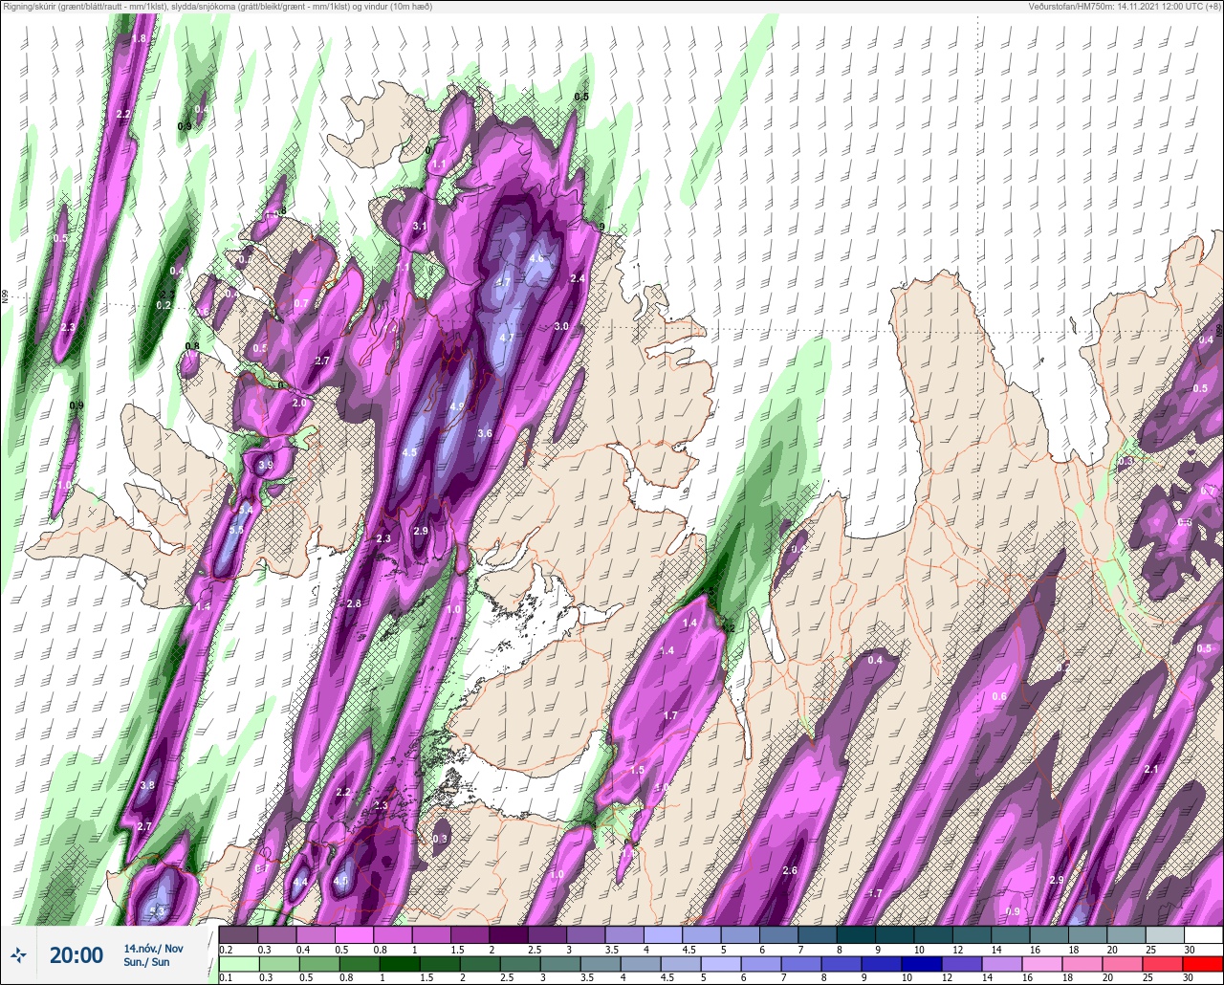Click the precipitation value 4.9 on the map
This screenshot has height=985, width=1224.
(x=457, y=406)
